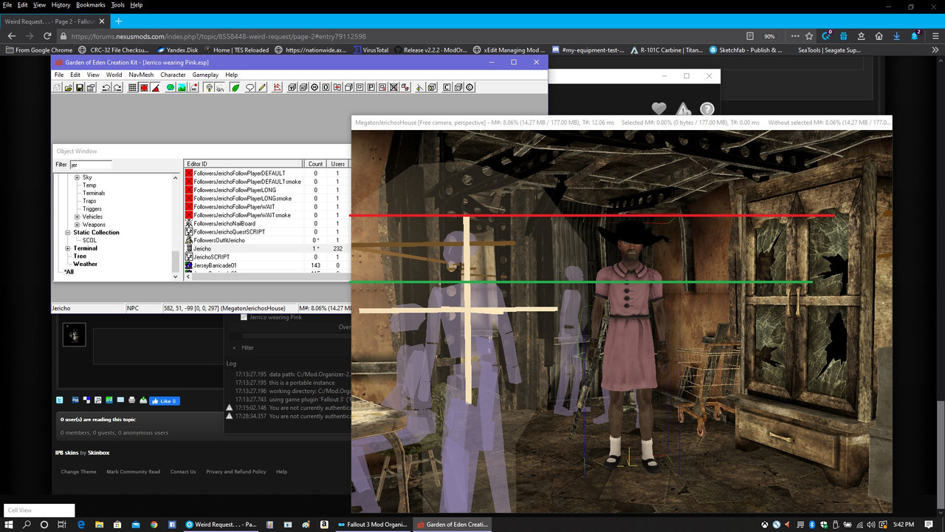Open the Firefox downloads arrow icon
The height and width of the screenshot is (532, 945).
(x=896, y=35)
